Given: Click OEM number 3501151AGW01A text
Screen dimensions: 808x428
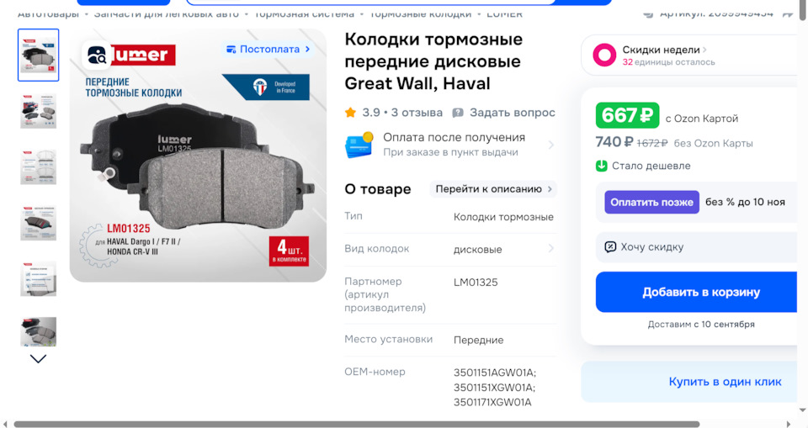Looking at the screenshot, I should pyautogui.click(x=495, y=373).
